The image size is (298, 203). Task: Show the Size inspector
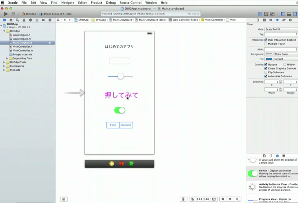point(284,20)
